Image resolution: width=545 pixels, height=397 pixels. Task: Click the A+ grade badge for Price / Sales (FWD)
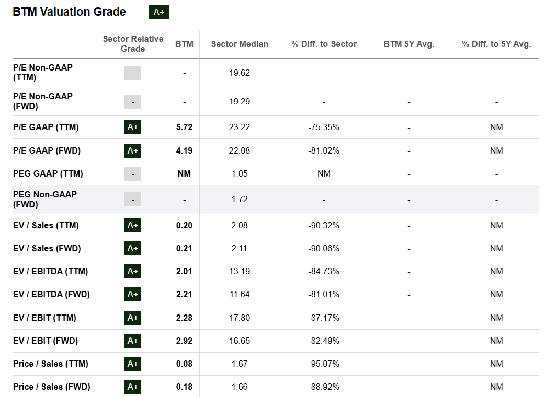[x=133, y=387]
